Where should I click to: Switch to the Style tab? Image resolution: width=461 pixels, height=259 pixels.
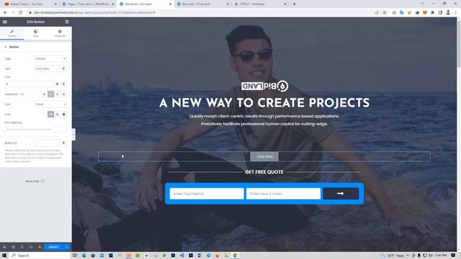[36, 33]
